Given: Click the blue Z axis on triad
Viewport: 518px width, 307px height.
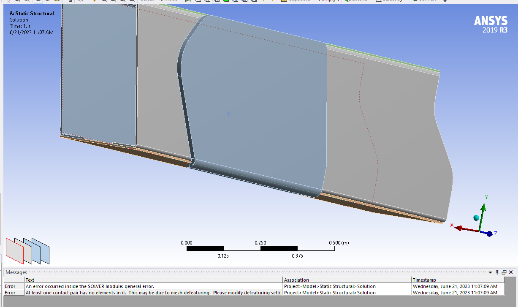Looking at the screenshot, I should [489, 234].
